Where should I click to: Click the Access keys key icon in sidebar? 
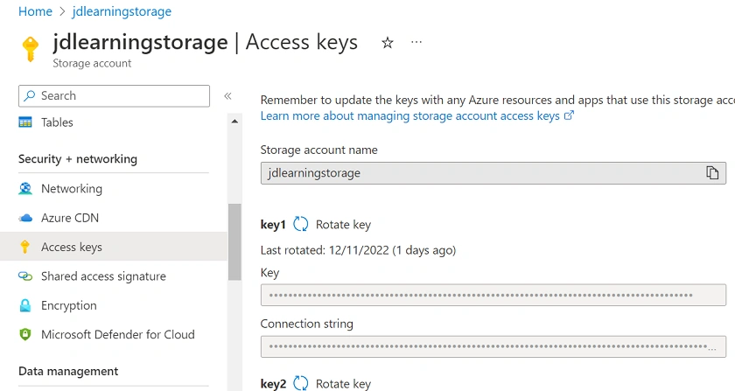click(25, 247)
